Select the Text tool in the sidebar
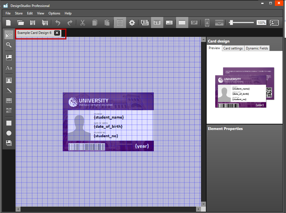This screenshot has width=286, height=213. coord(9,68)
